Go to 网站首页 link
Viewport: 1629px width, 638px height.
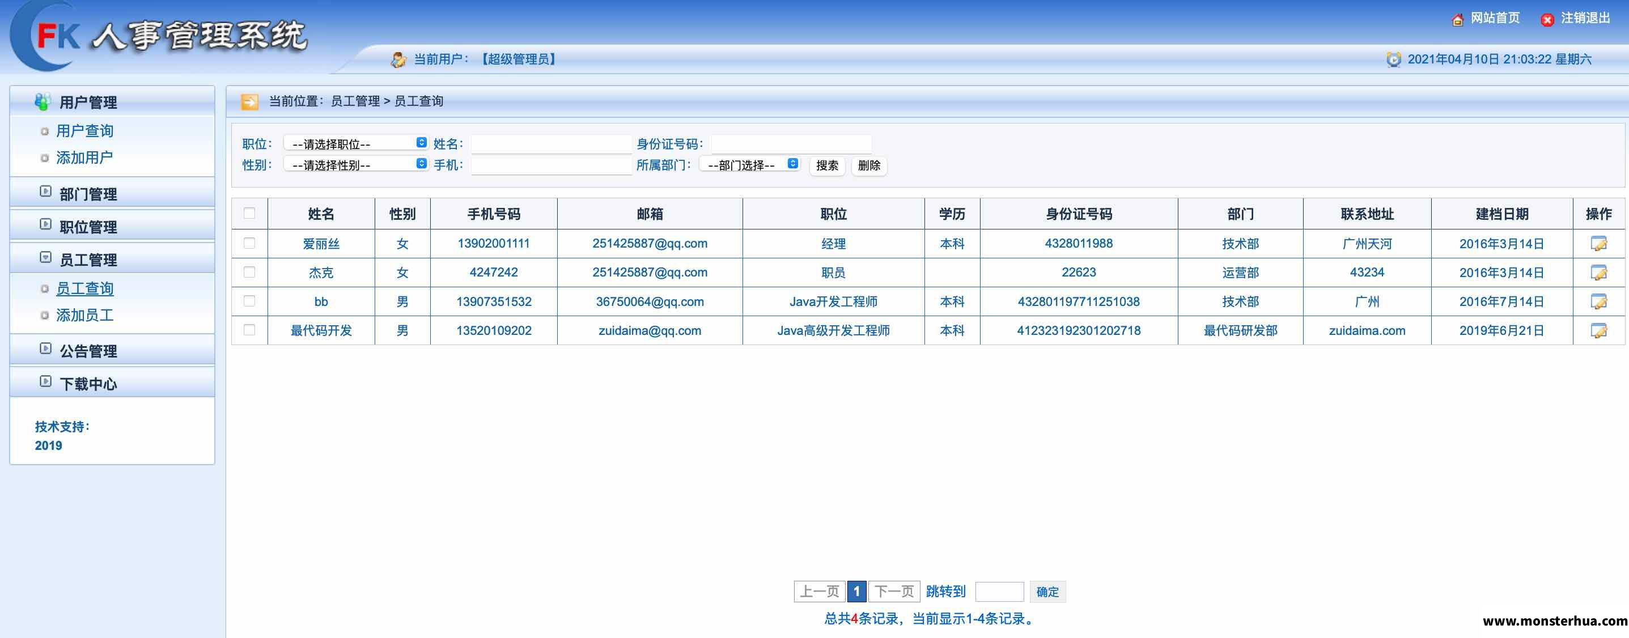click(x=1495, y=18)
